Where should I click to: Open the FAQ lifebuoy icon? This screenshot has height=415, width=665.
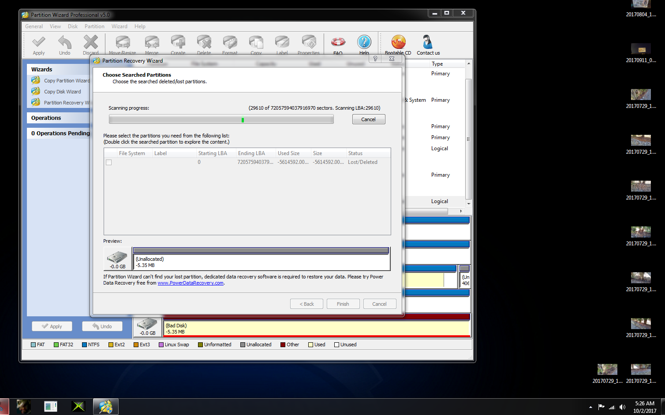pos(338,42)
